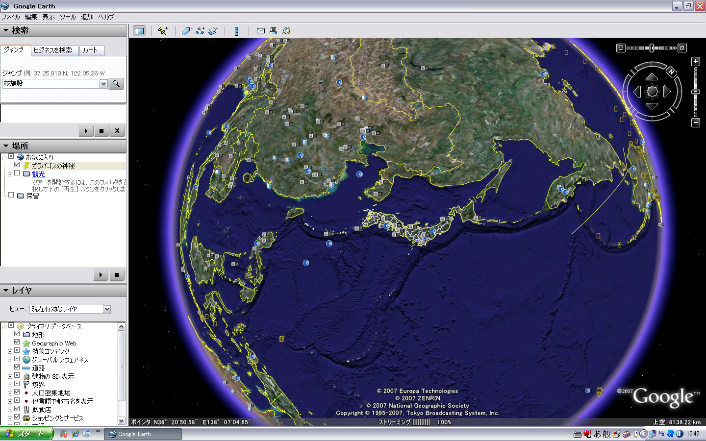Tilt view to top-down with left tilt icon
The image size is (706, 441).
621,48
